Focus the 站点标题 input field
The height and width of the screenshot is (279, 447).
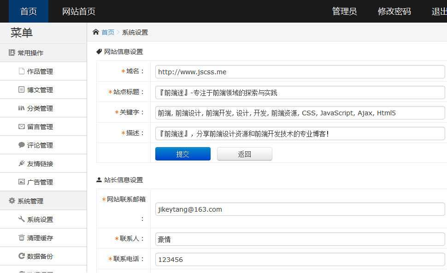point(300,92)
